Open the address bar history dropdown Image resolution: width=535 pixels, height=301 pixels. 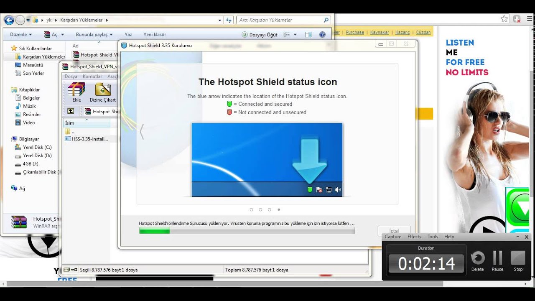click(220, 20)
